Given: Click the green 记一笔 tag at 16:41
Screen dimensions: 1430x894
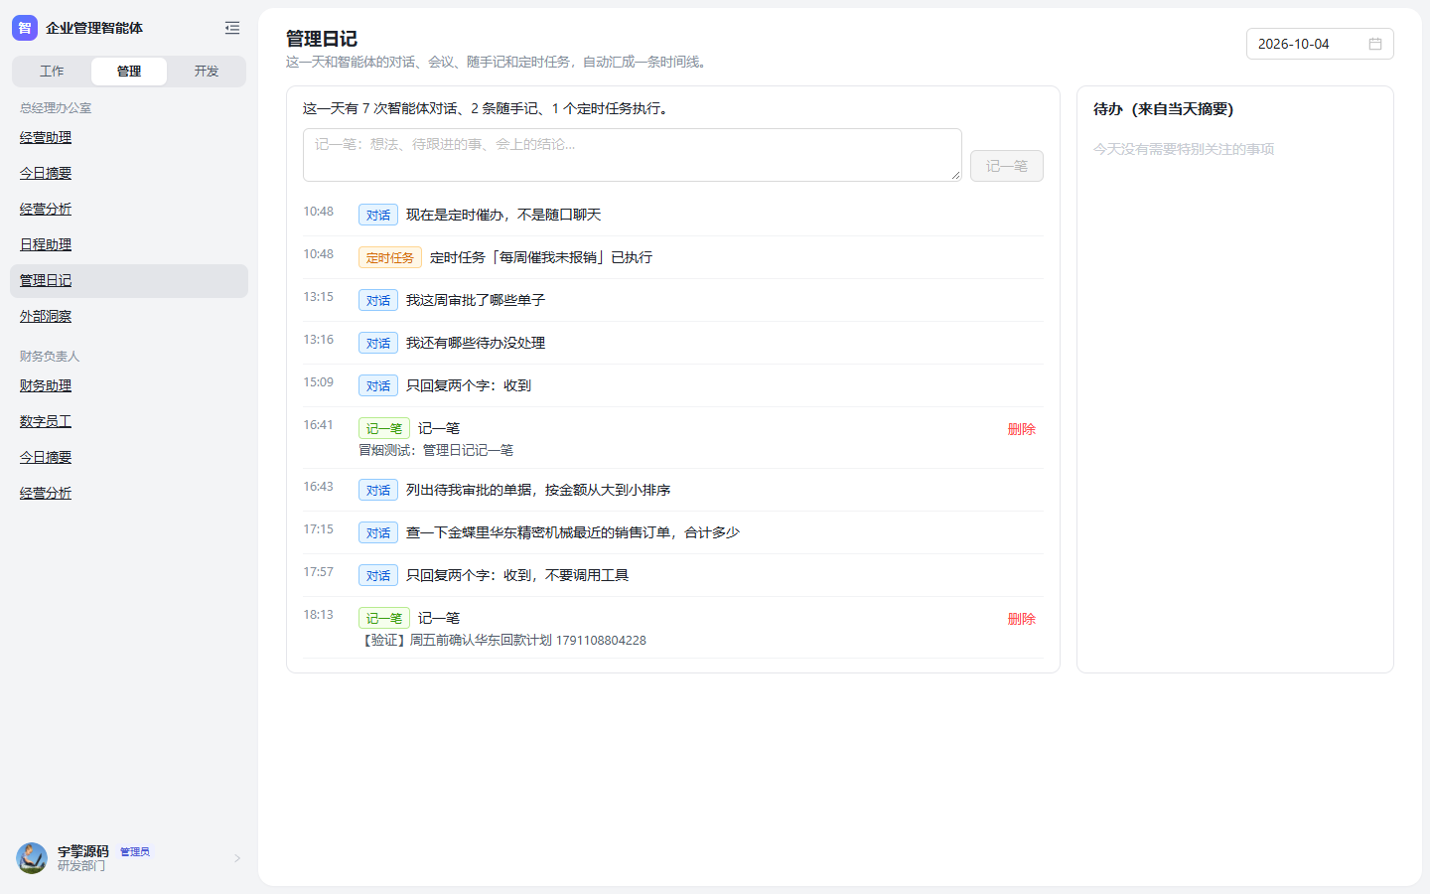Looking at the screenshot, I should pos(384,428).
